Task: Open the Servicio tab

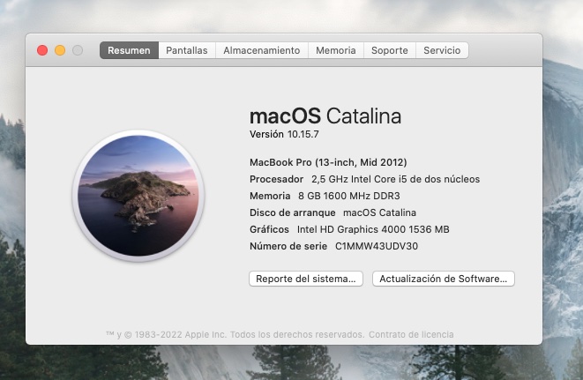Action: [442, 50]
